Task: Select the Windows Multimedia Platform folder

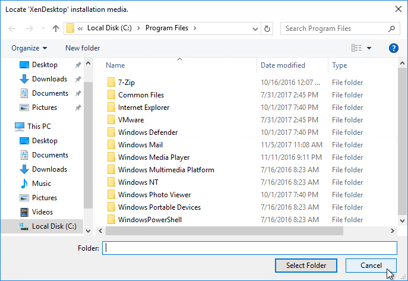Action: 166,170
